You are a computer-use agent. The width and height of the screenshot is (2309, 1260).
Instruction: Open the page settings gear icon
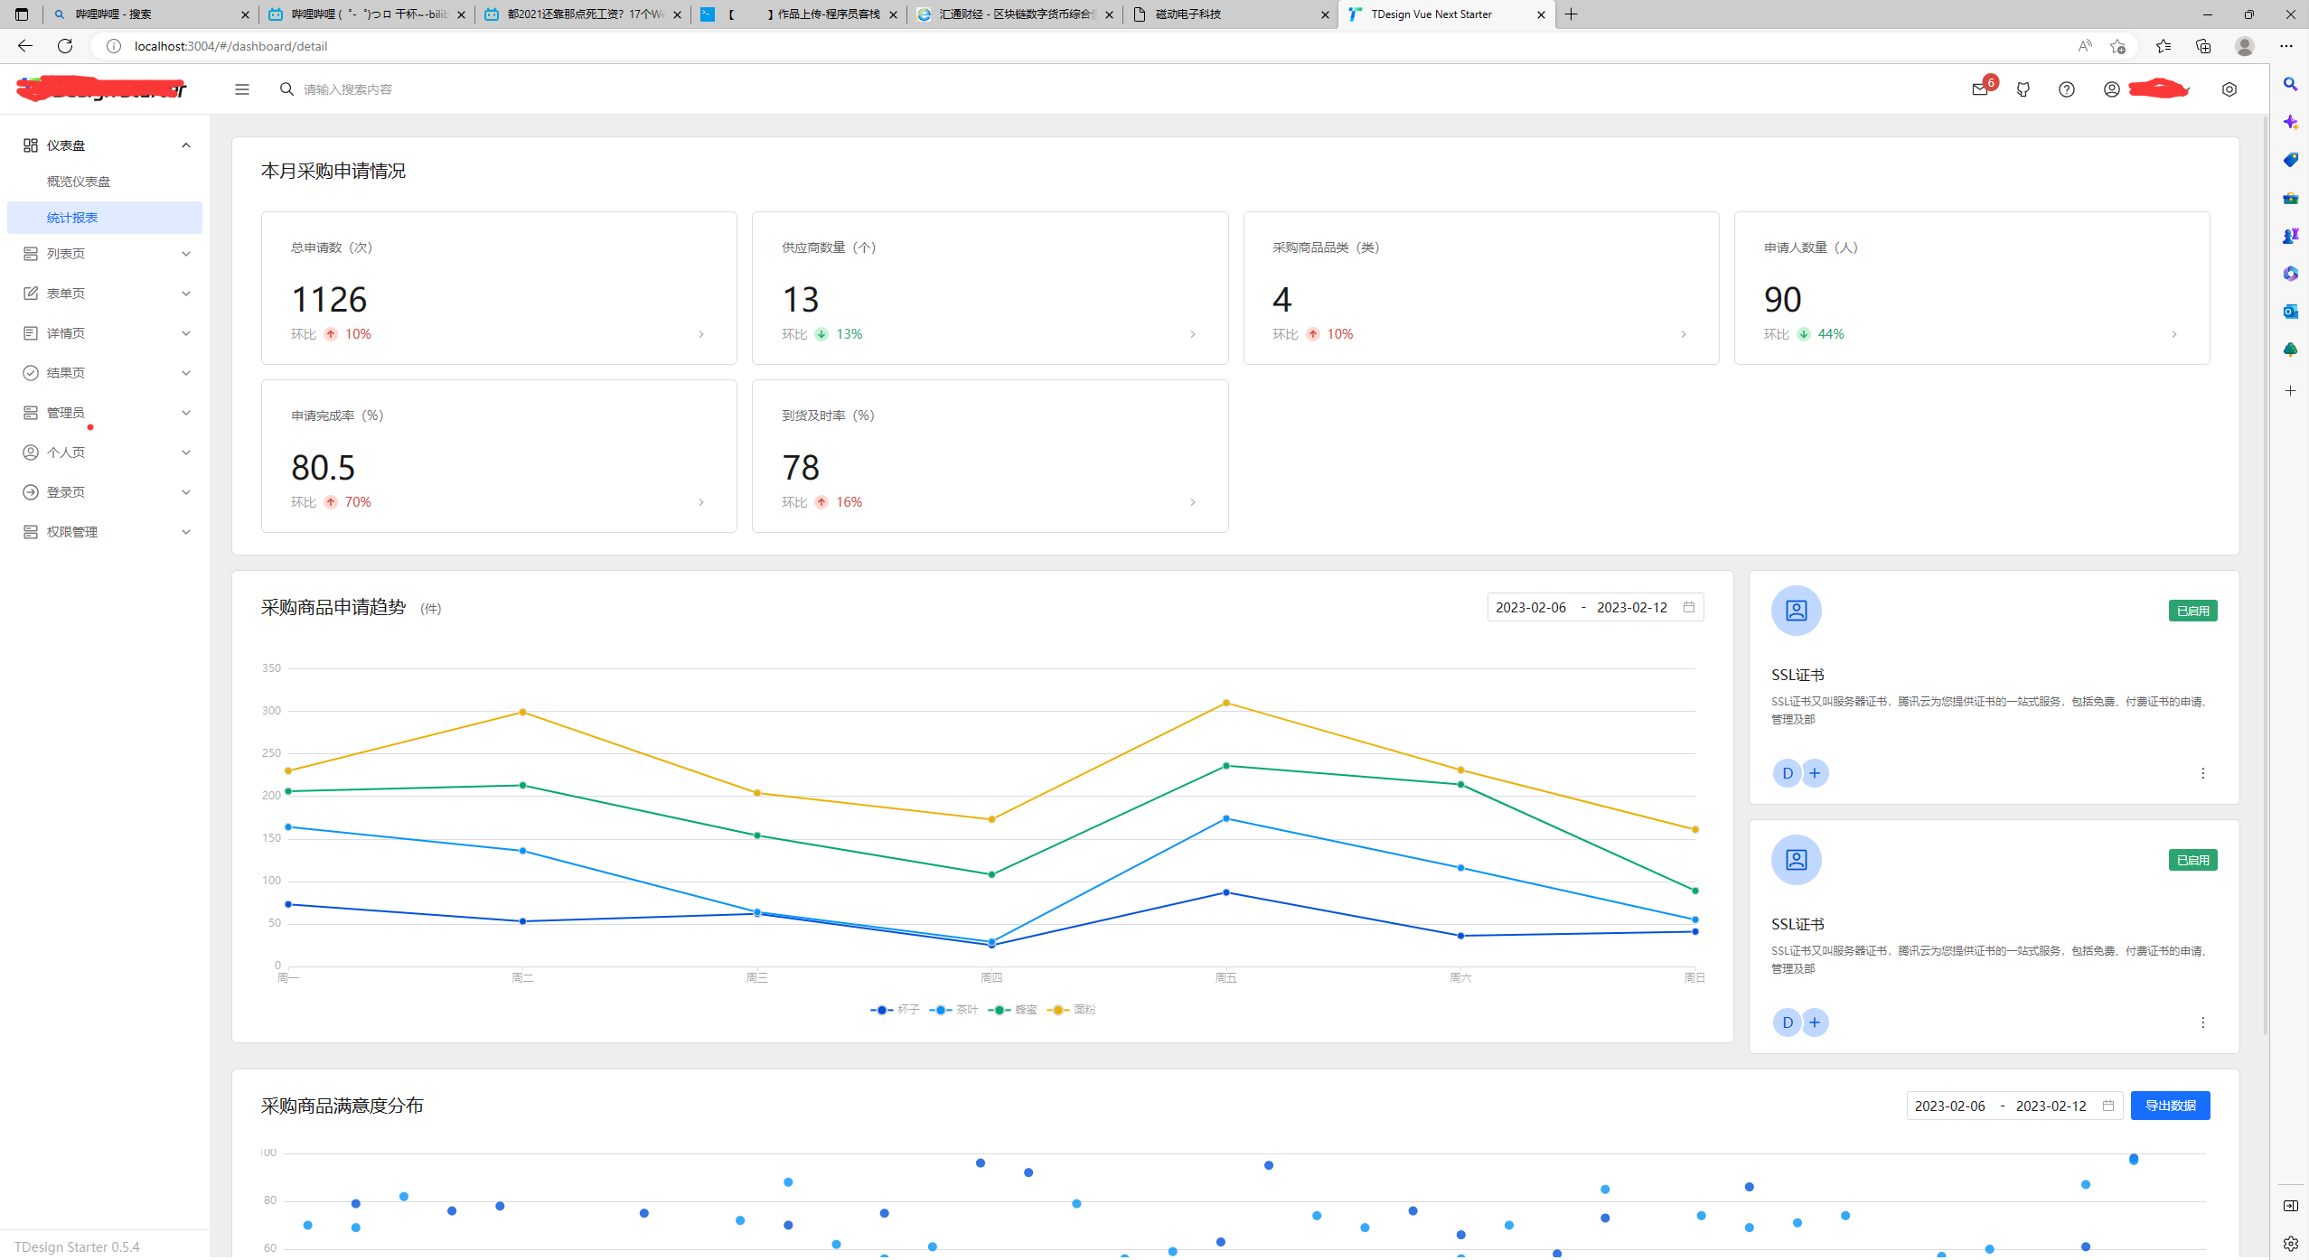point(2229,89)
